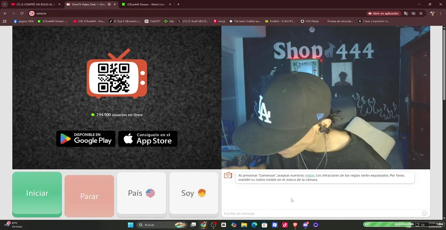
Task: Open the emoji bookmark
Action: (219, 21)
